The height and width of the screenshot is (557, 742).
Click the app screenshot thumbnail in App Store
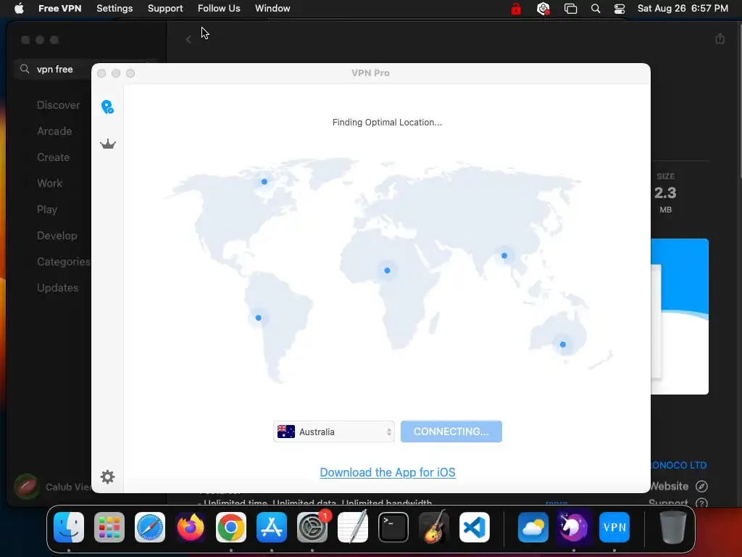tap(680, 316)
